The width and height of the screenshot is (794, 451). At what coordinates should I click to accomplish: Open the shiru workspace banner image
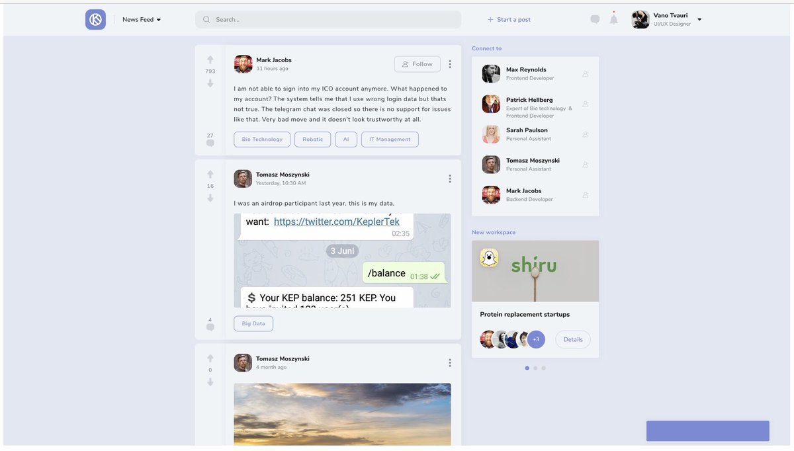pos(535,271)
